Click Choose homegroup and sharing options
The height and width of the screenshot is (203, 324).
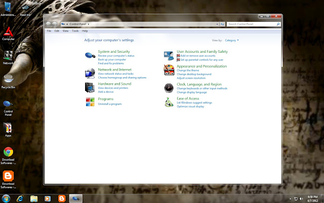[122, 78]
